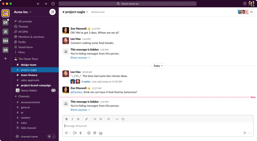
Task: Toggle italic formatting
Action: click(72, 119)
